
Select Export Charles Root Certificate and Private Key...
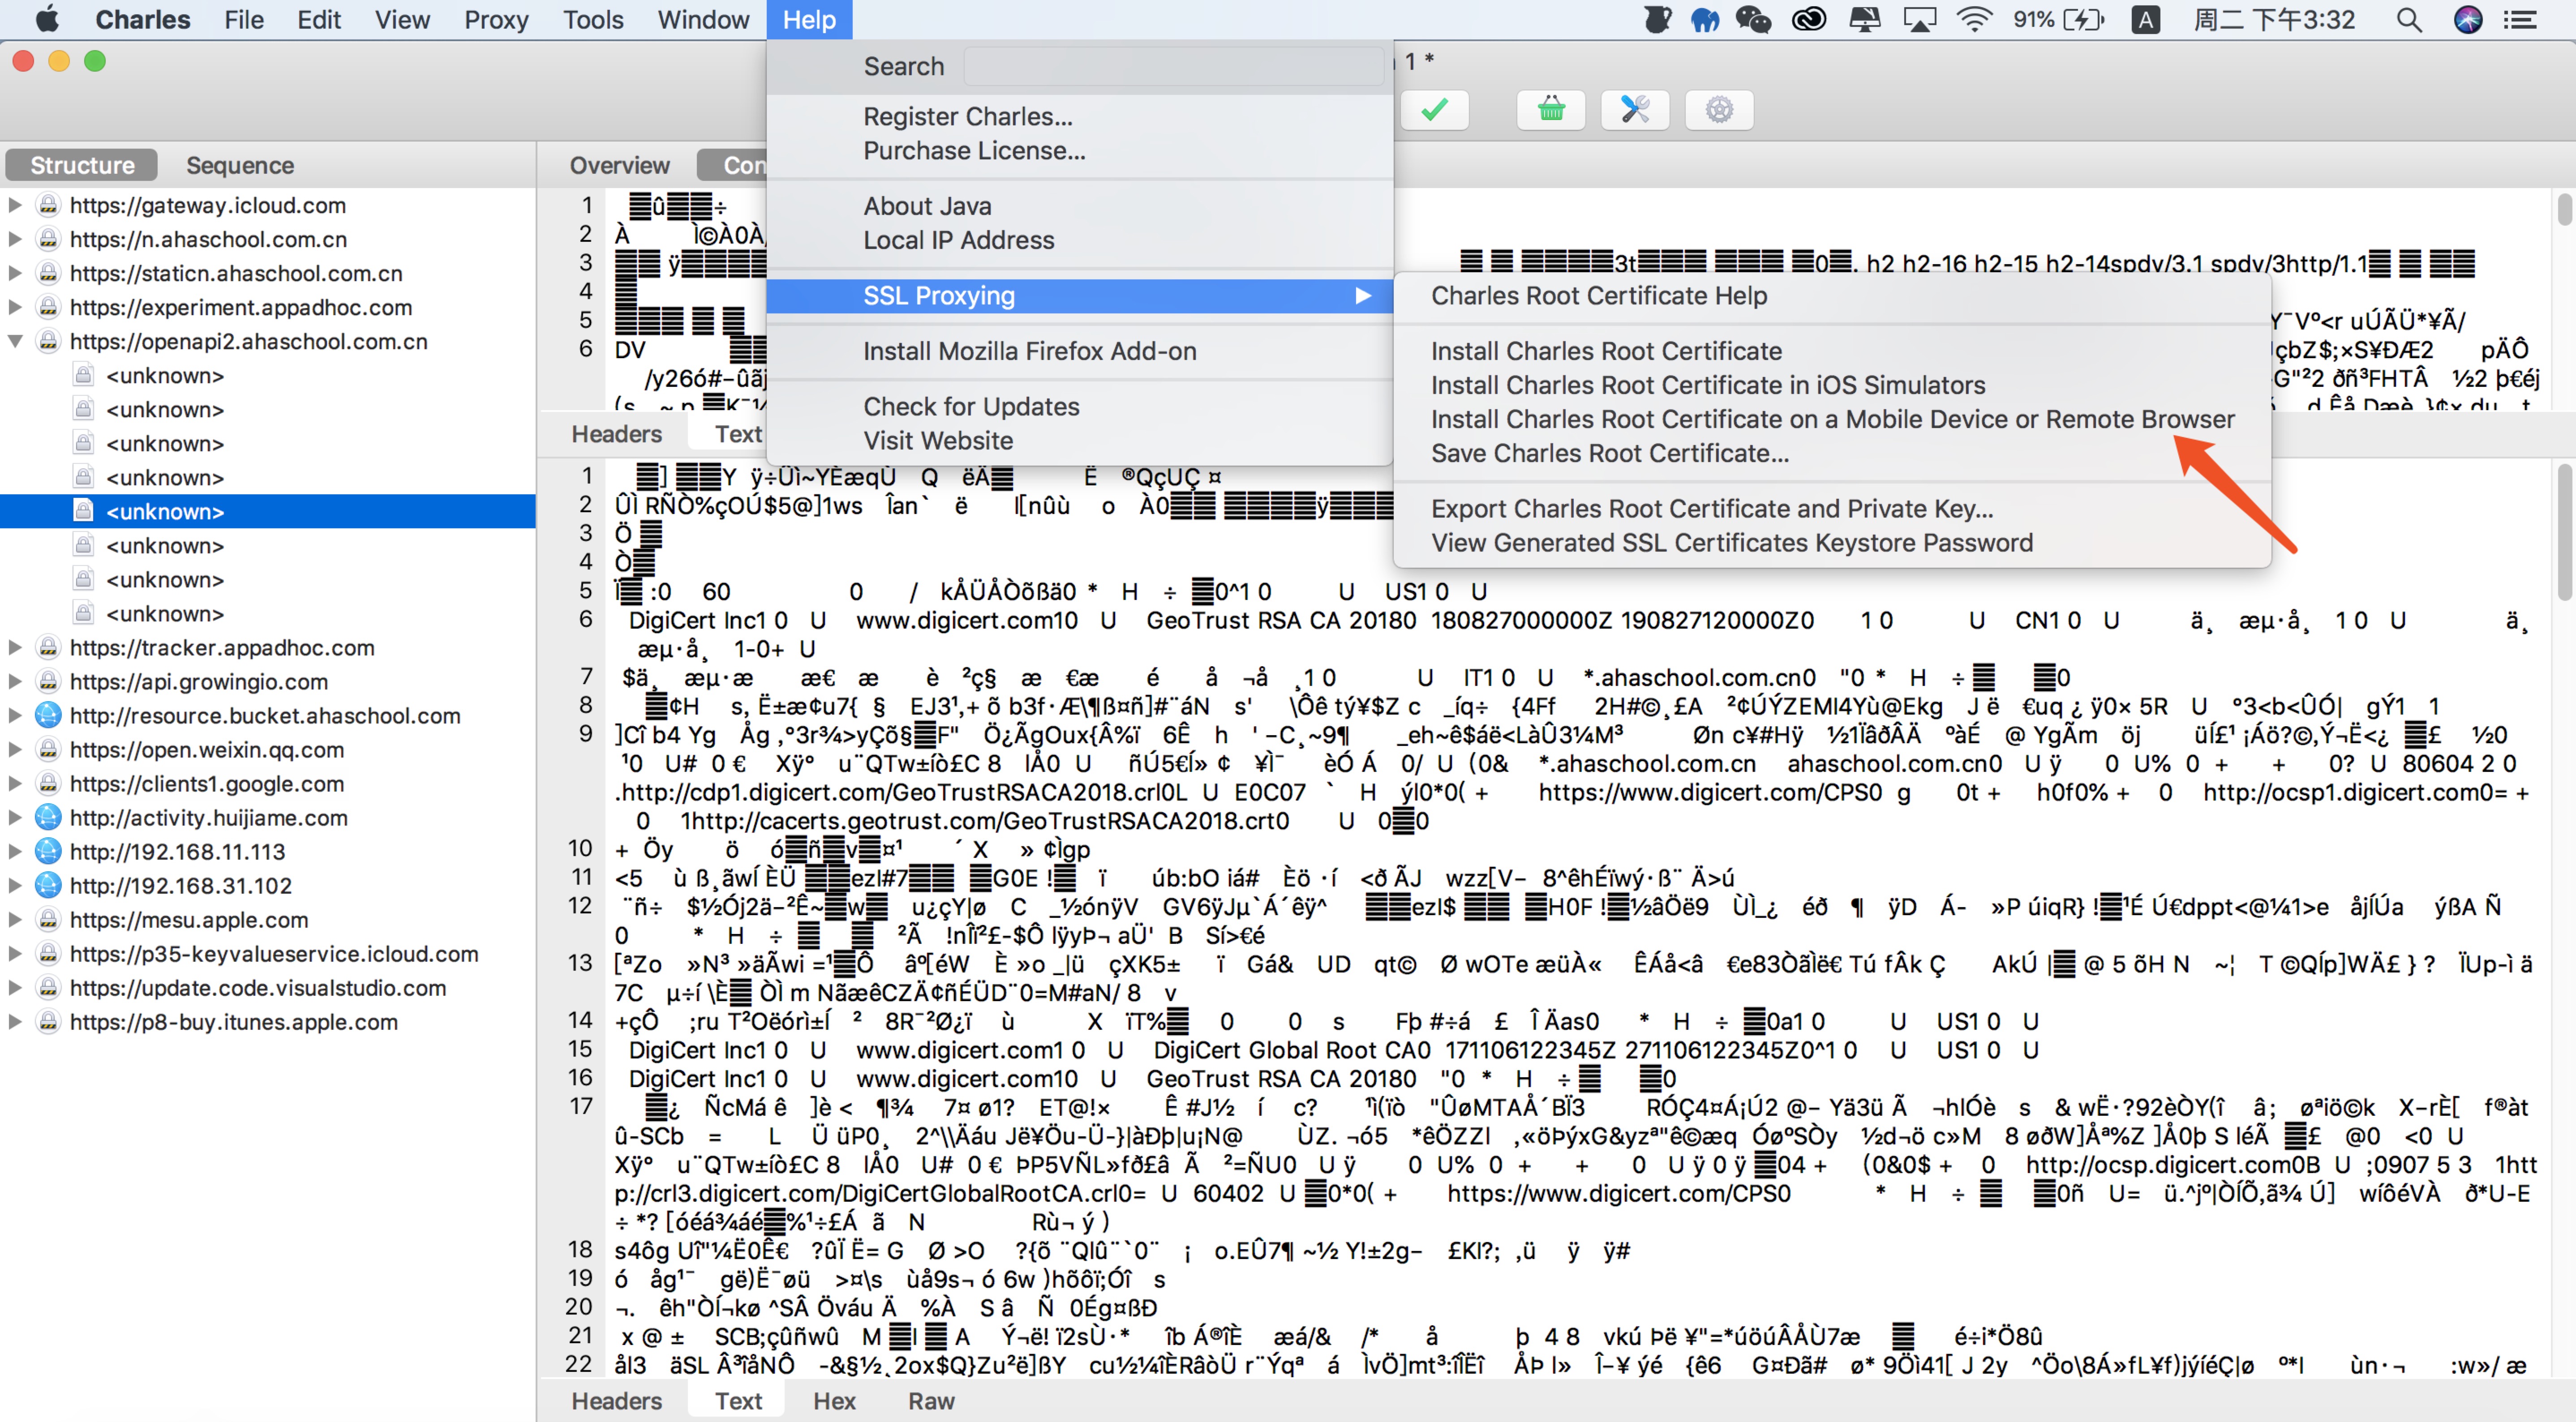click(x=1712, y=508)
